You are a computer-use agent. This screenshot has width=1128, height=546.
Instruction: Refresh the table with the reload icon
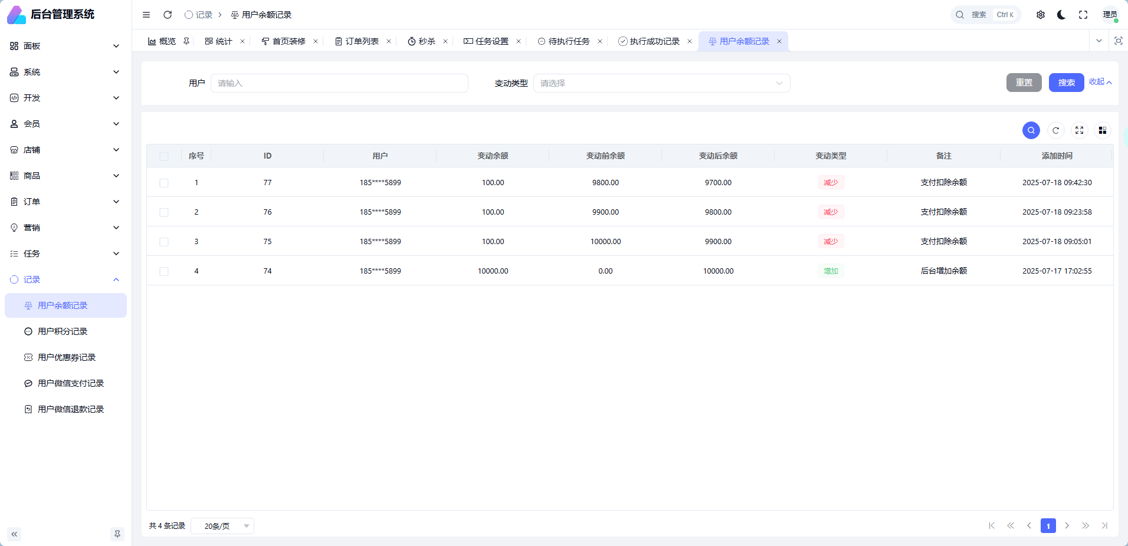click(1055, 130)
